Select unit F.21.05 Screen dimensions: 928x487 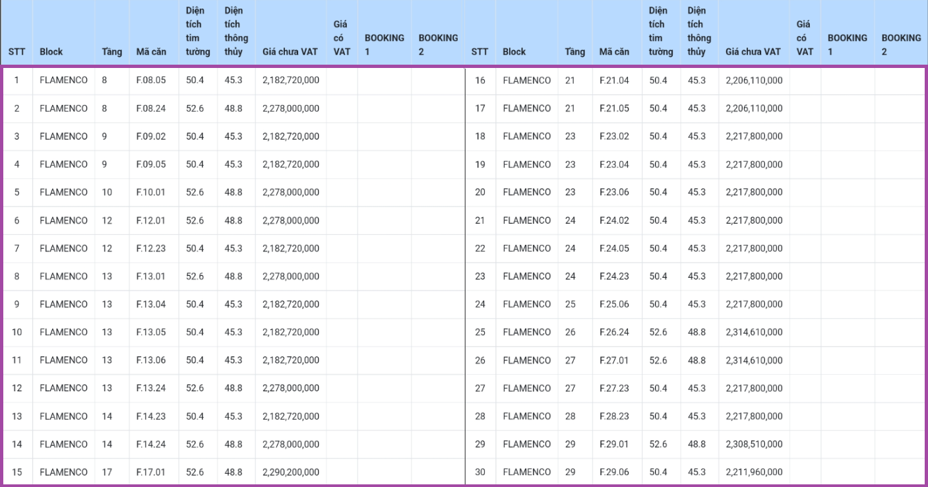614,108
